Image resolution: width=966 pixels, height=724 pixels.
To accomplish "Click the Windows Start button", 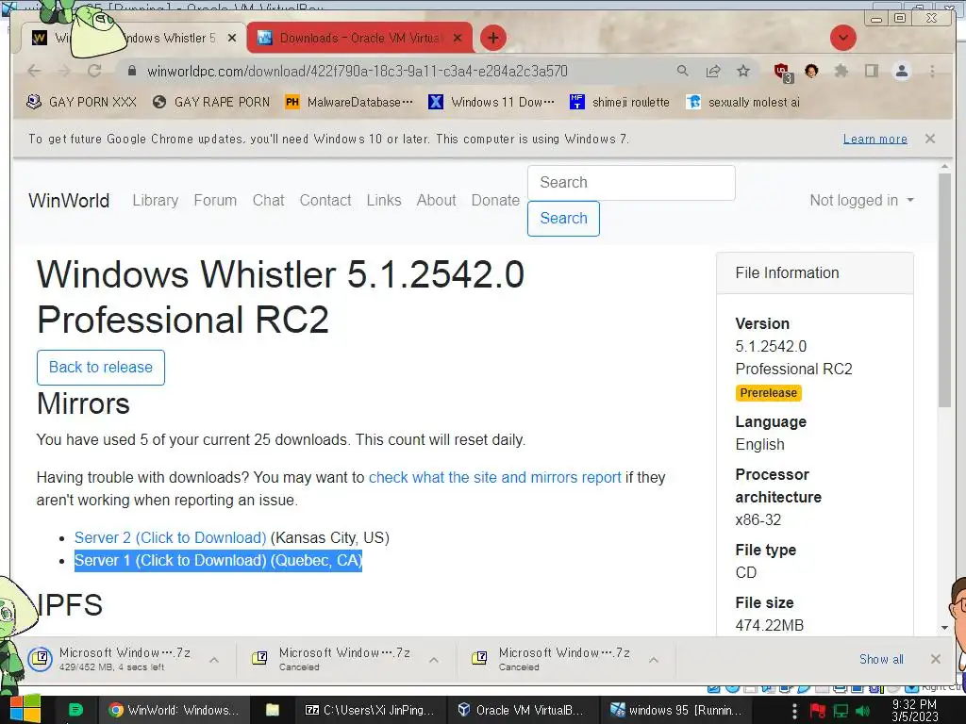I will click(x=25, y=709).
